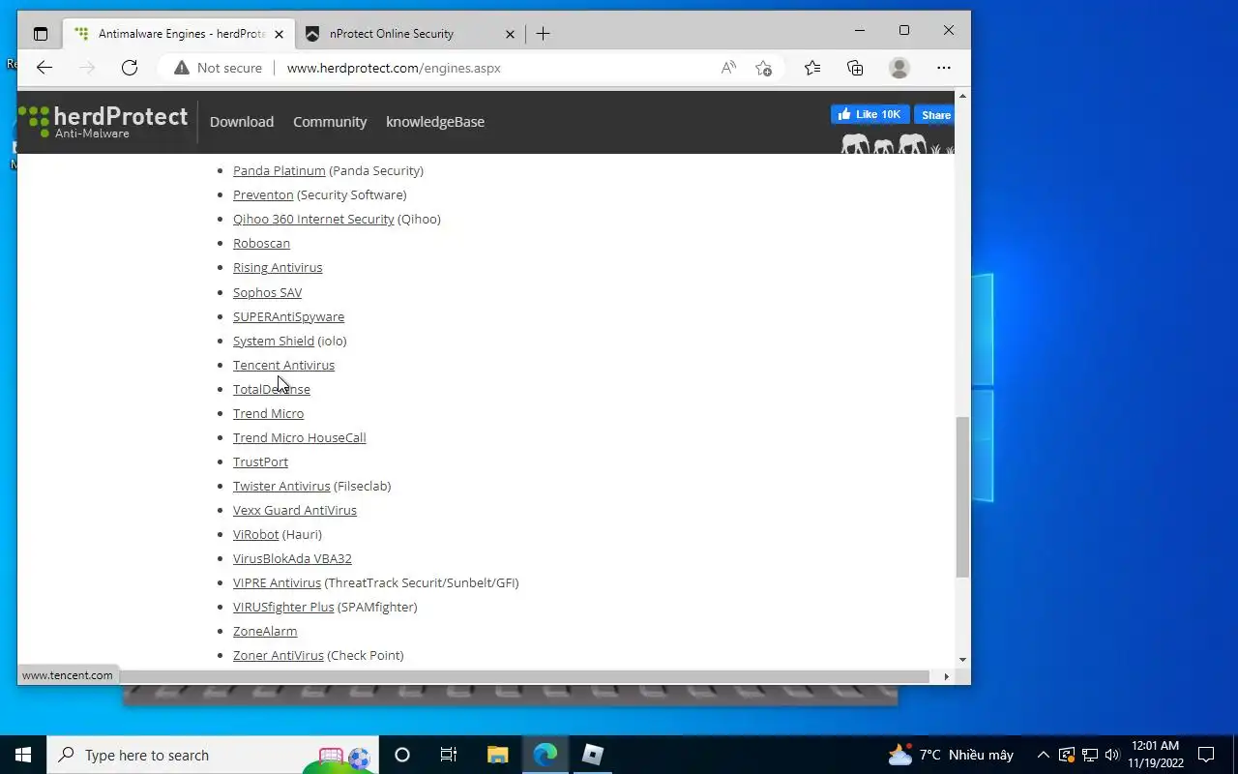Open the Vexx Guard AntiVirus link
This screenshot has height=774, width=1238.
tap(295, 510)
